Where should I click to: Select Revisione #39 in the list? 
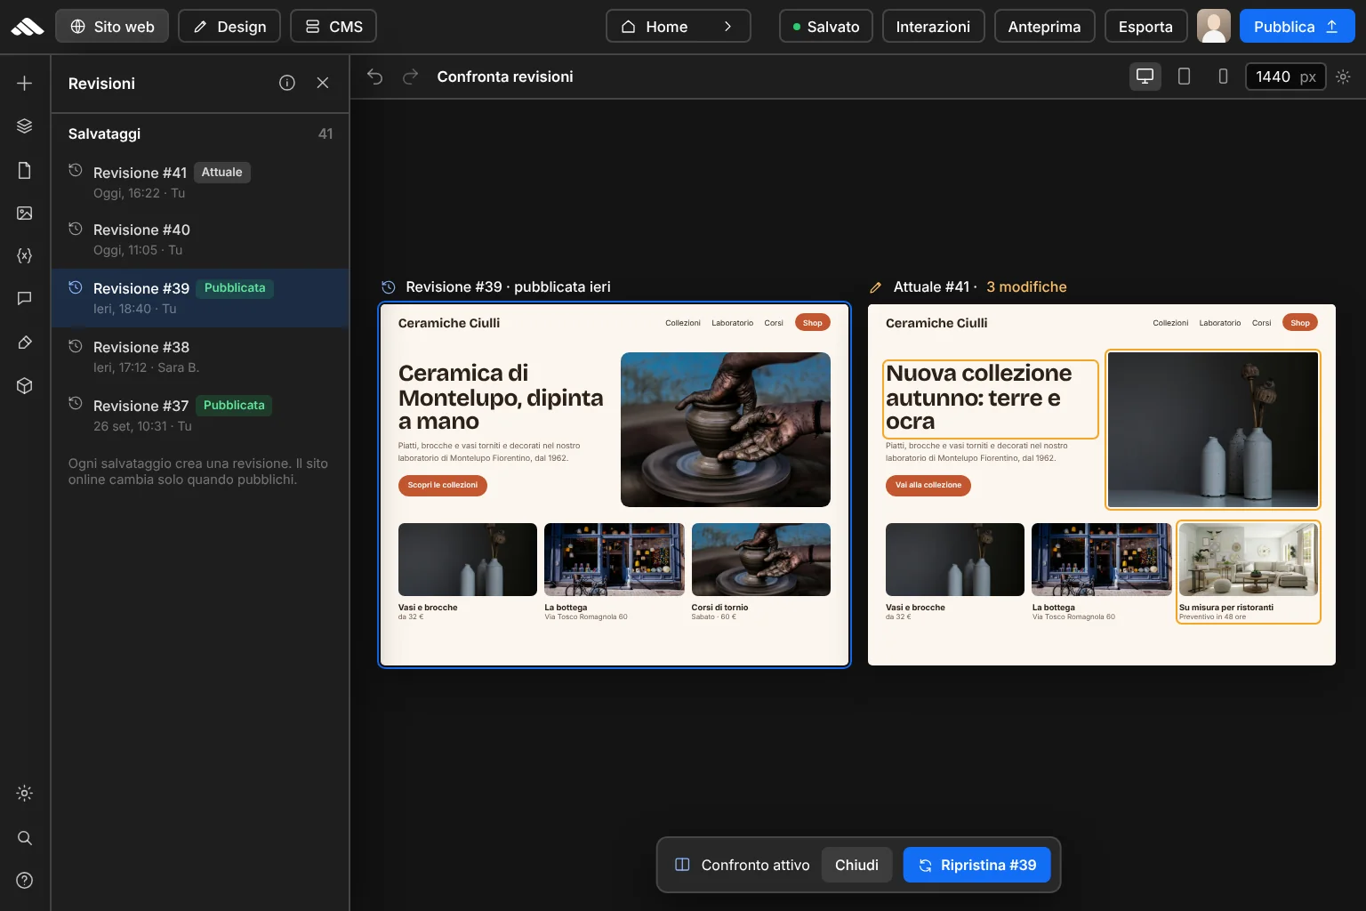[x=200, y=298]
